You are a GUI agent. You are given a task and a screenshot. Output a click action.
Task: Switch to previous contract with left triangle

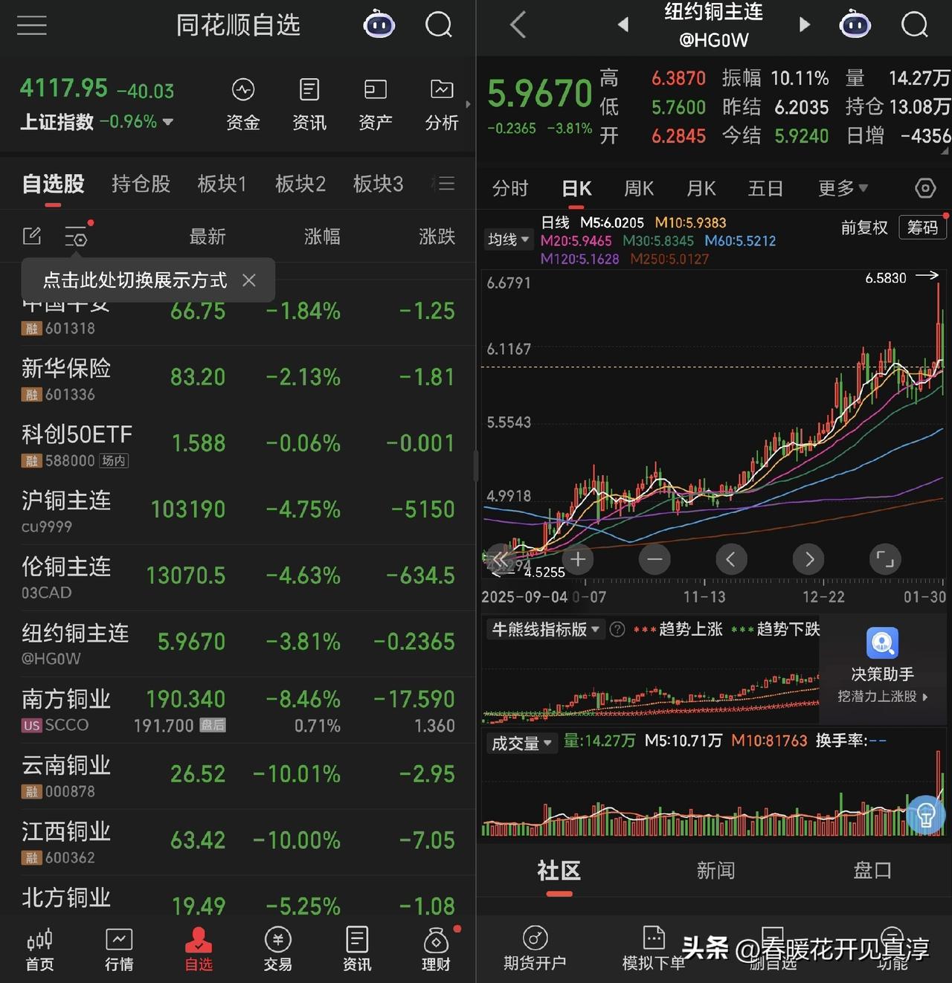(x=623, y=25)
